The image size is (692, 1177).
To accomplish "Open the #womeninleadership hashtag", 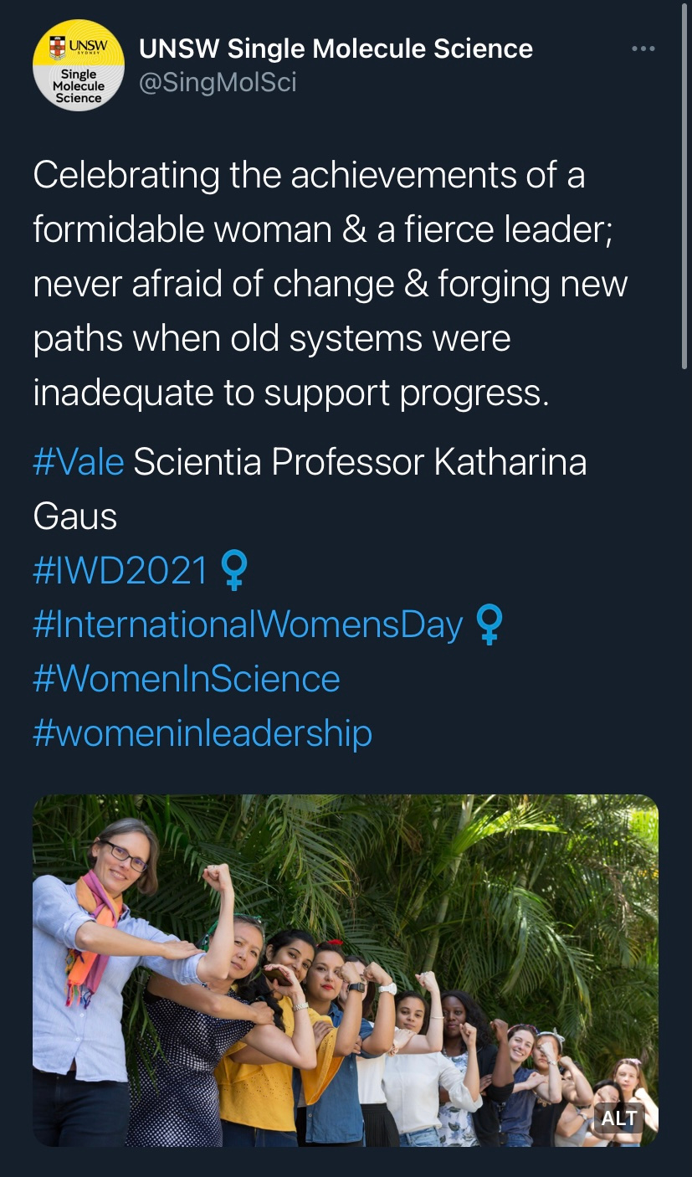I will 202,732.
